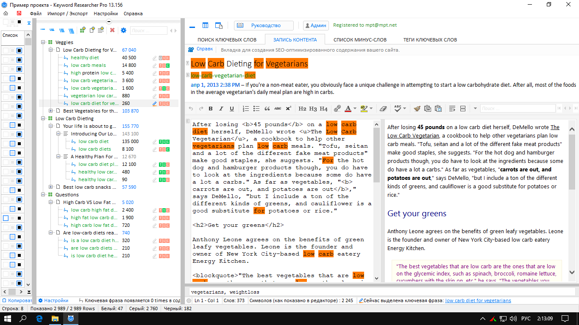Toggle Italic formatting in the editor toolbar
This screenshot has width=579, height=325.
coord(221,109)
